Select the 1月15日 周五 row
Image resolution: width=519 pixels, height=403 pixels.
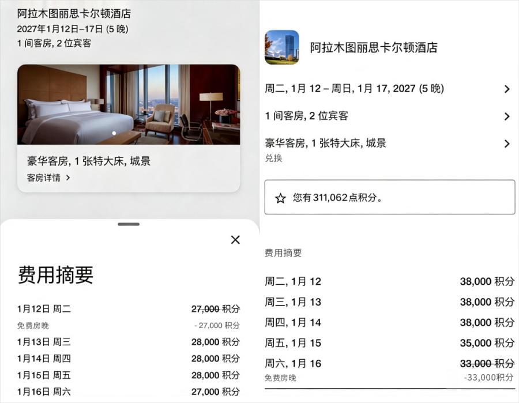tap(129, 375)
